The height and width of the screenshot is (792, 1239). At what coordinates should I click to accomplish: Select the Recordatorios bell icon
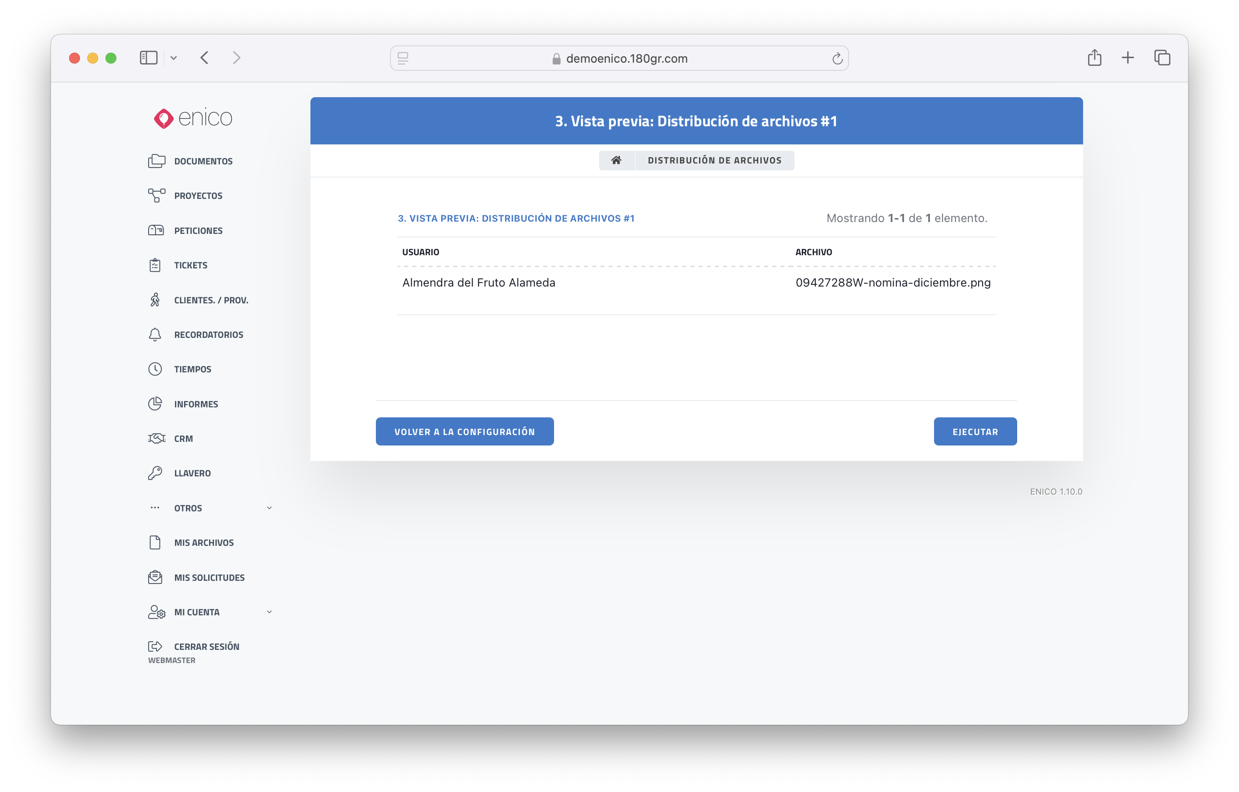(155, 334)
